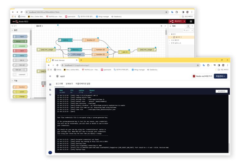Open the Datafactory bookmark in the Node-RED window
The width and height of the screenshot is (244, 163).
click(x=116, y=16)
